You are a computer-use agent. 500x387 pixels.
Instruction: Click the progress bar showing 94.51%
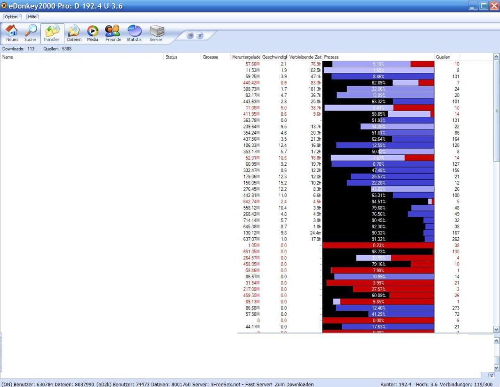click(379, 202)
